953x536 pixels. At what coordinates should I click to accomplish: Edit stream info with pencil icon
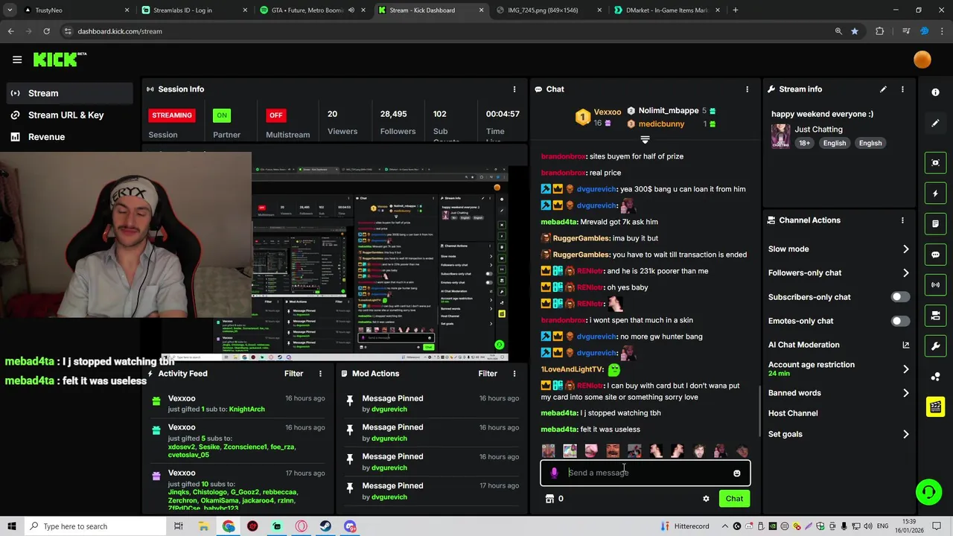(883, 89)
